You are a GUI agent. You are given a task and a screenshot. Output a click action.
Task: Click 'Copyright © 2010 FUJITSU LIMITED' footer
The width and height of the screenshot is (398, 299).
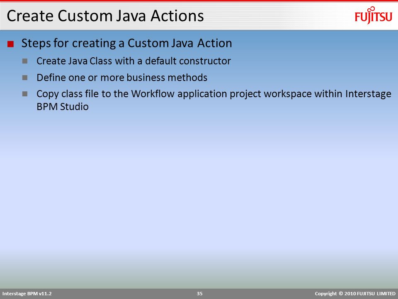click(355, 294)
